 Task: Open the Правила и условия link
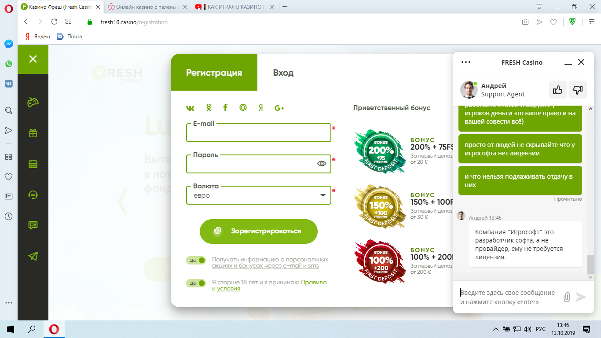[313, 283]
